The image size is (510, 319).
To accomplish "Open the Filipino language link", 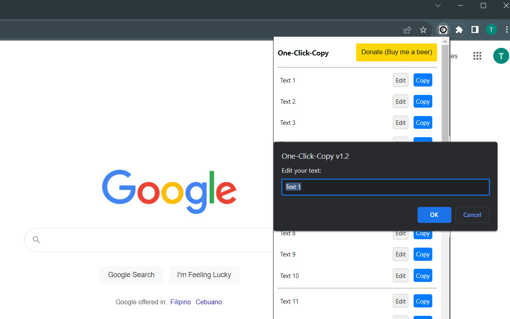I will 180,302.
